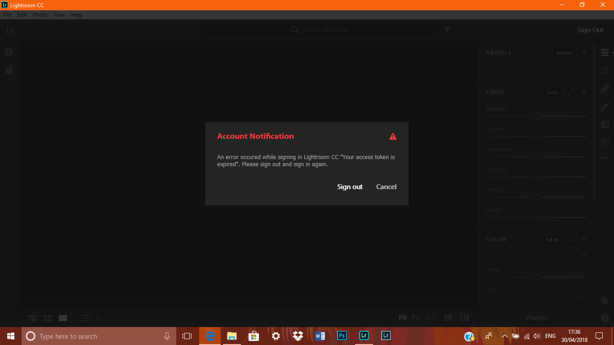Image resolution: width=614 pixels, height=345 pixels.
Task: Collapse the Light panel triangle
Action: pyautogui.click(x=584, y=92)
